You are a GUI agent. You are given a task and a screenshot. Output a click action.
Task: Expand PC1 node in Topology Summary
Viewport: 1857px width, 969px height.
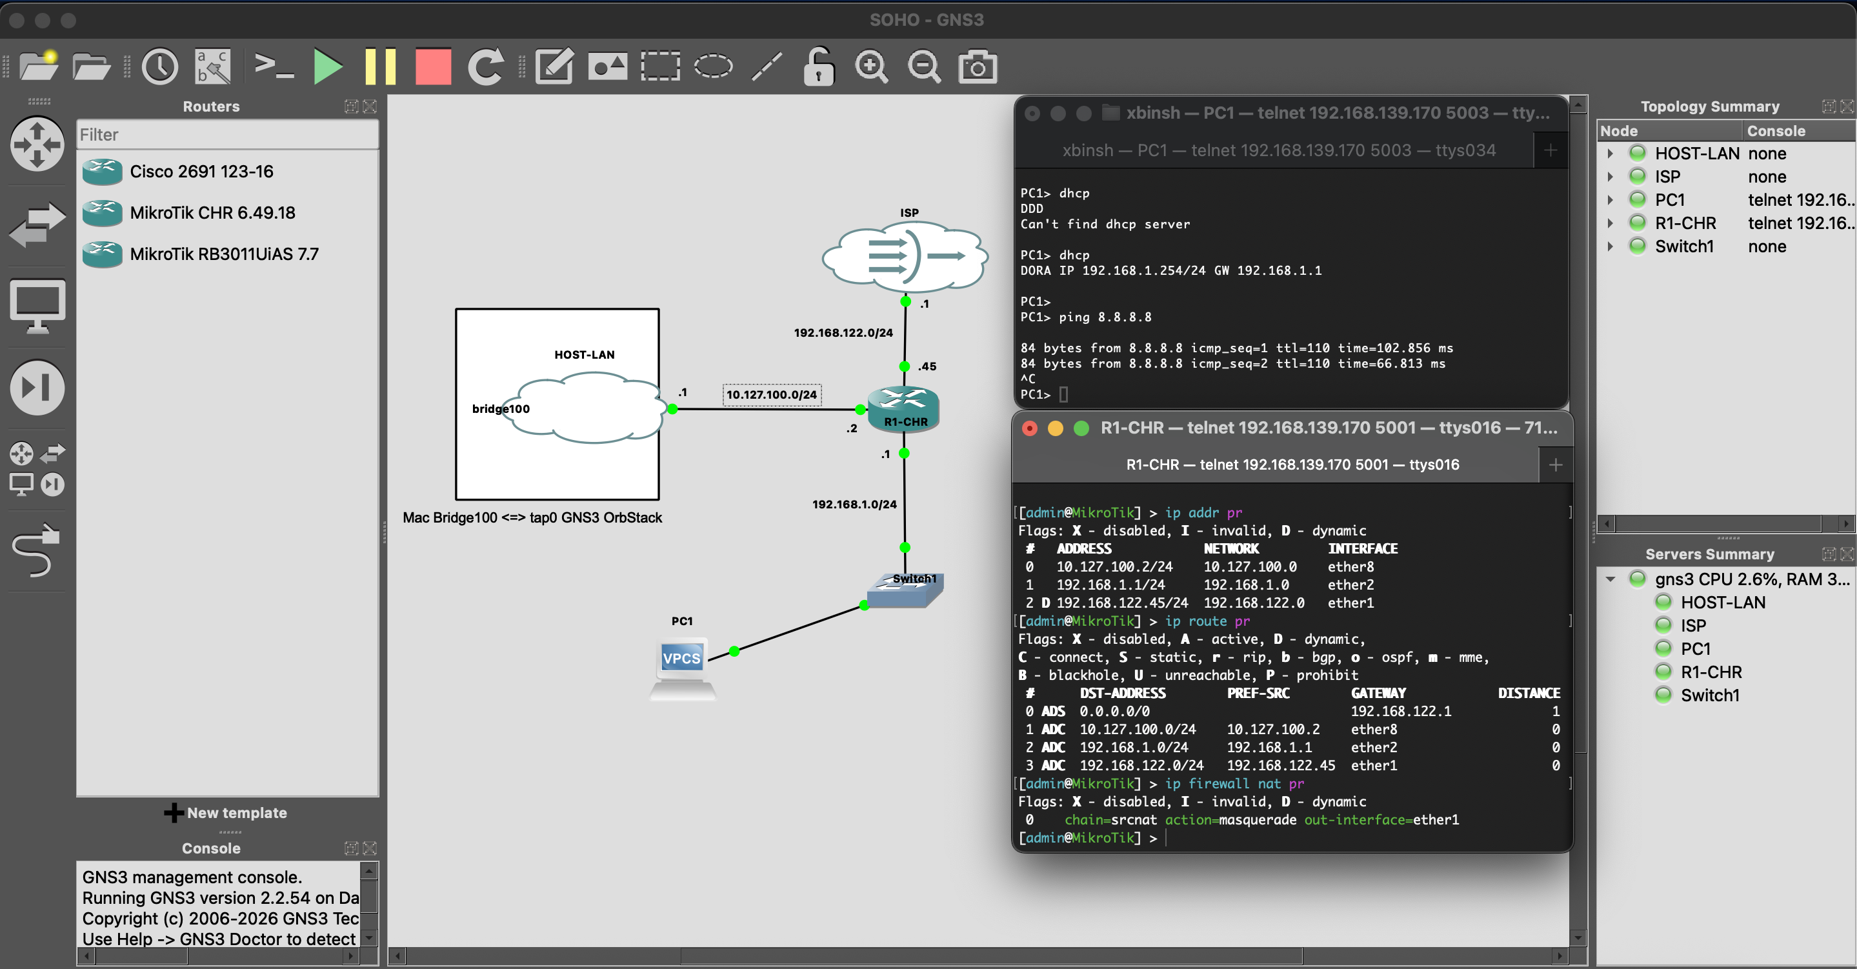pos(1610,201)
